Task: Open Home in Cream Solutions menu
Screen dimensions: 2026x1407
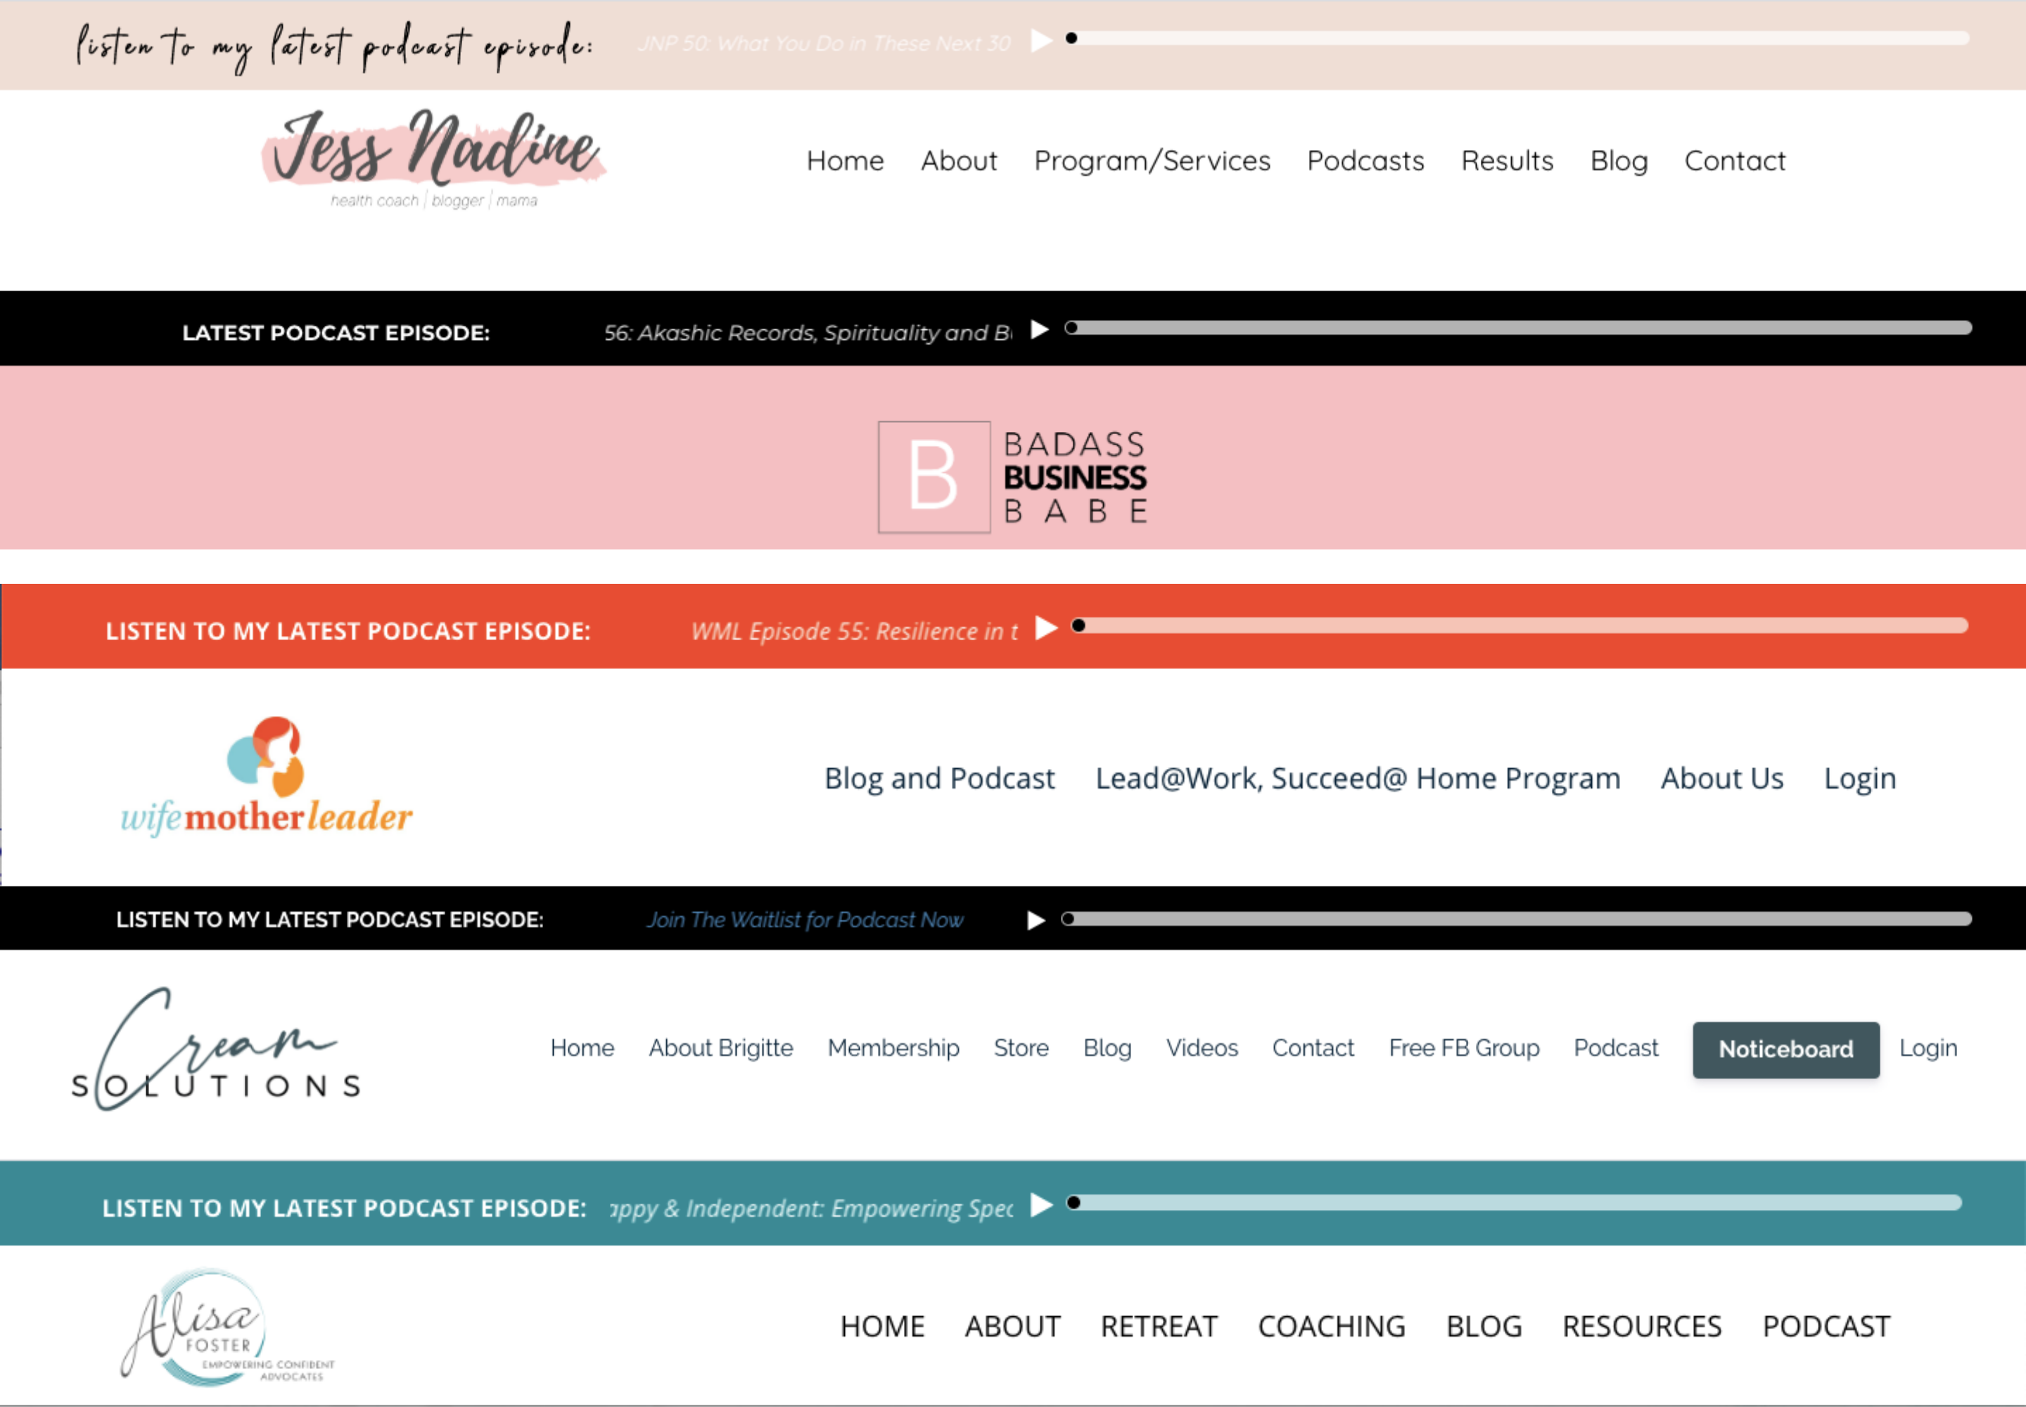Action: (582, 1048)
